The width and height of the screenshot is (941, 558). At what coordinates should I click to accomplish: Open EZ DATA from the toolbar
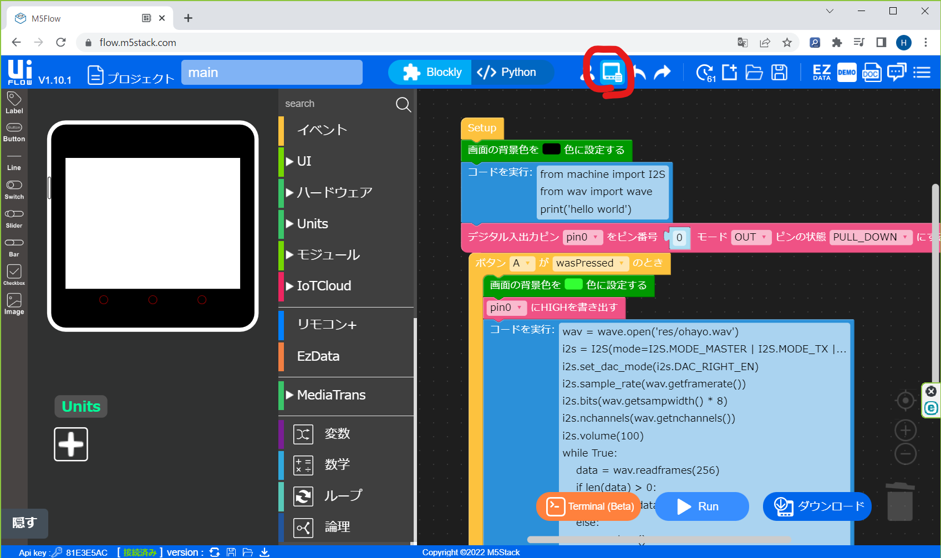click(x=822, y=73)
